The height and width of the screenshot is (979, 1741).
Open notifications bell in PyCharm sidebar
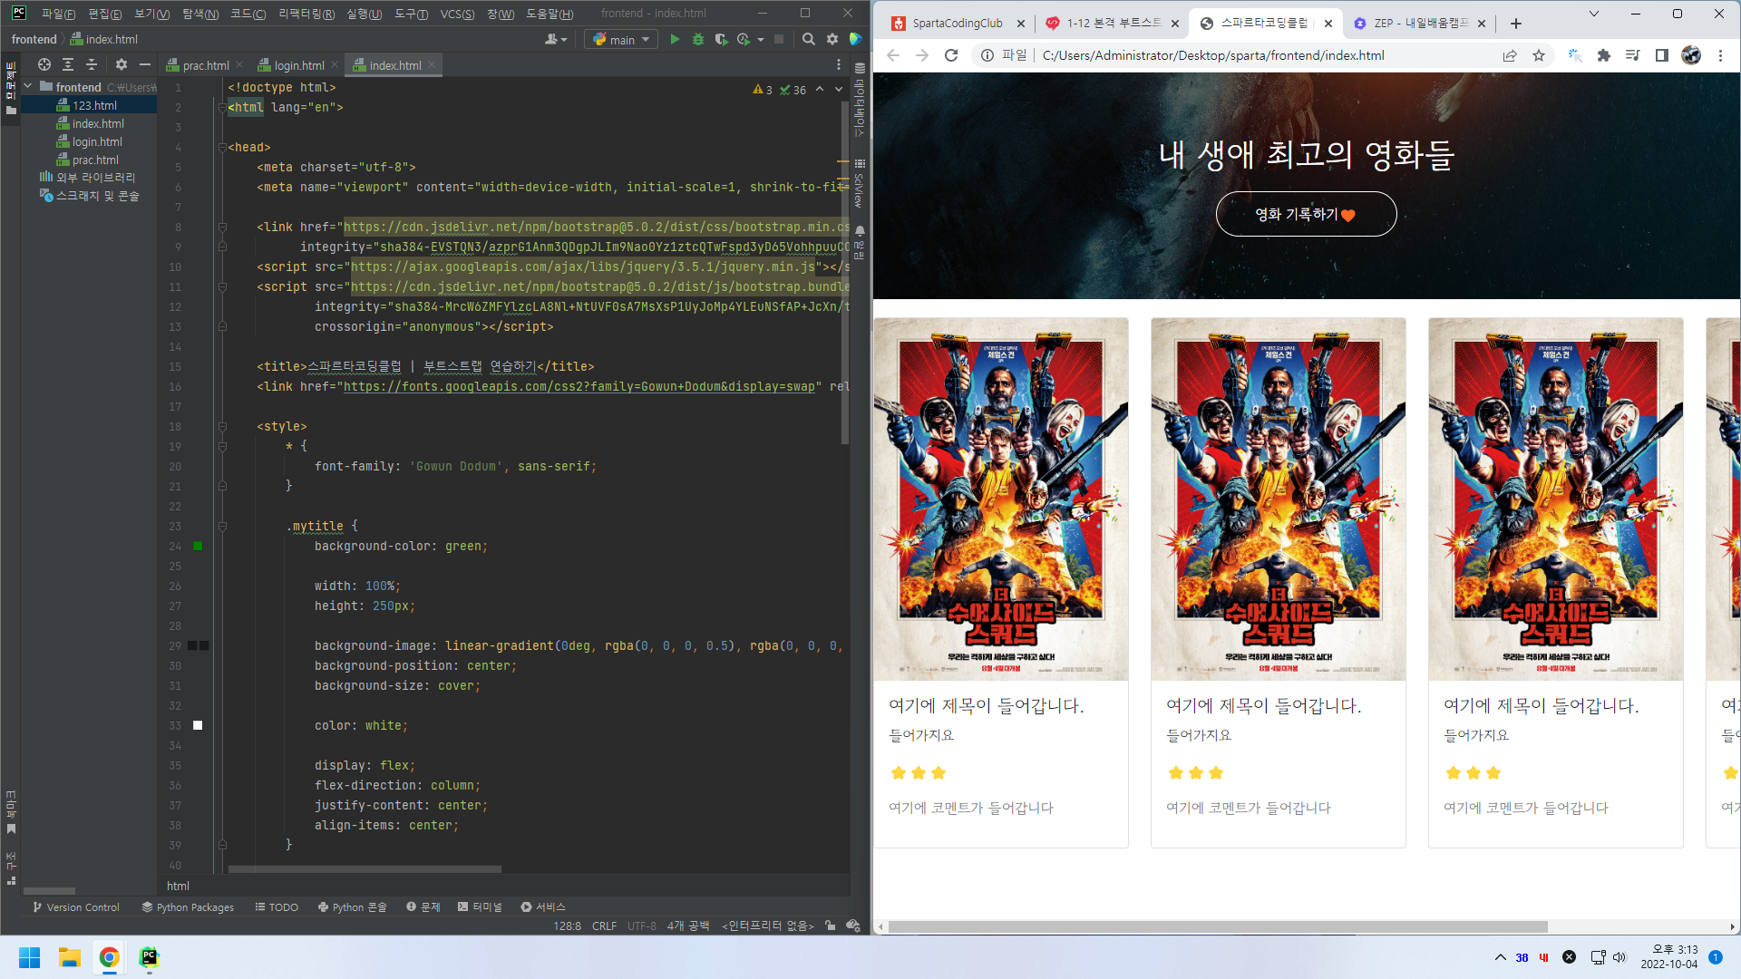[x=860, y=231]
